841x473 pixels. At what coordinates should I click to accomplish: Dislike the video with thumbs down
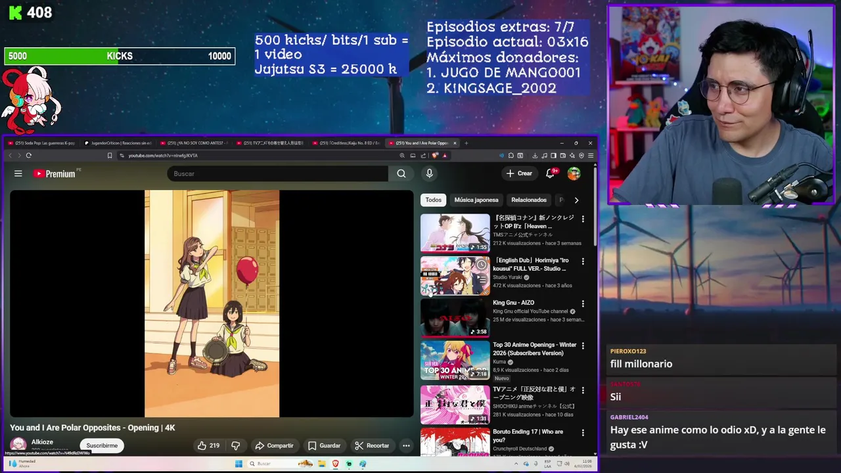[235, 445]
